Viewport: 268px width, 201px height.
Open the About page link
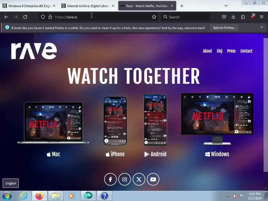click(207, 51)
